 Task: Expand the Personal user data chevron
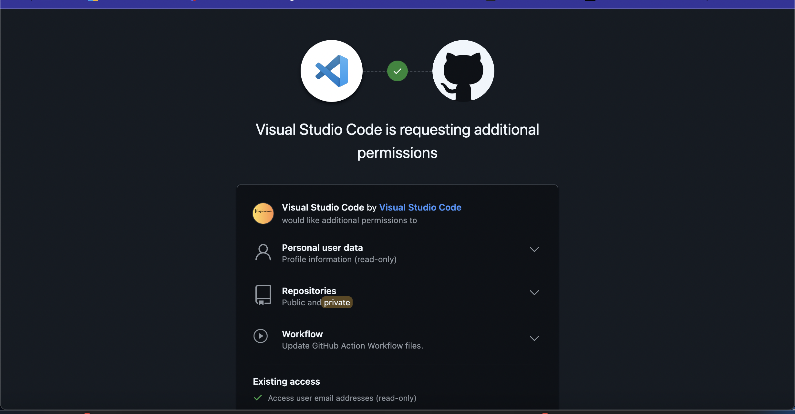(534, 249)
